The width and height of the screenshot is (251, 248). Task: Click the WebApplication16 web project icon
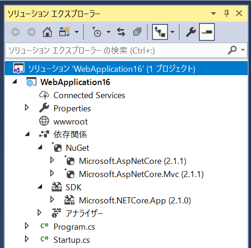[x=31, y=82]
